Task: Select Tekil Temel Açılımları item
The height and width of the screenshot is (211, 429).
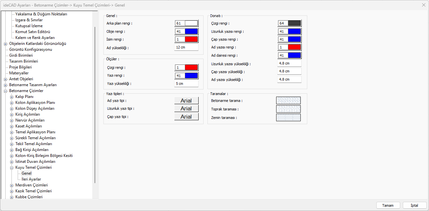Action: tap(34, 144)
